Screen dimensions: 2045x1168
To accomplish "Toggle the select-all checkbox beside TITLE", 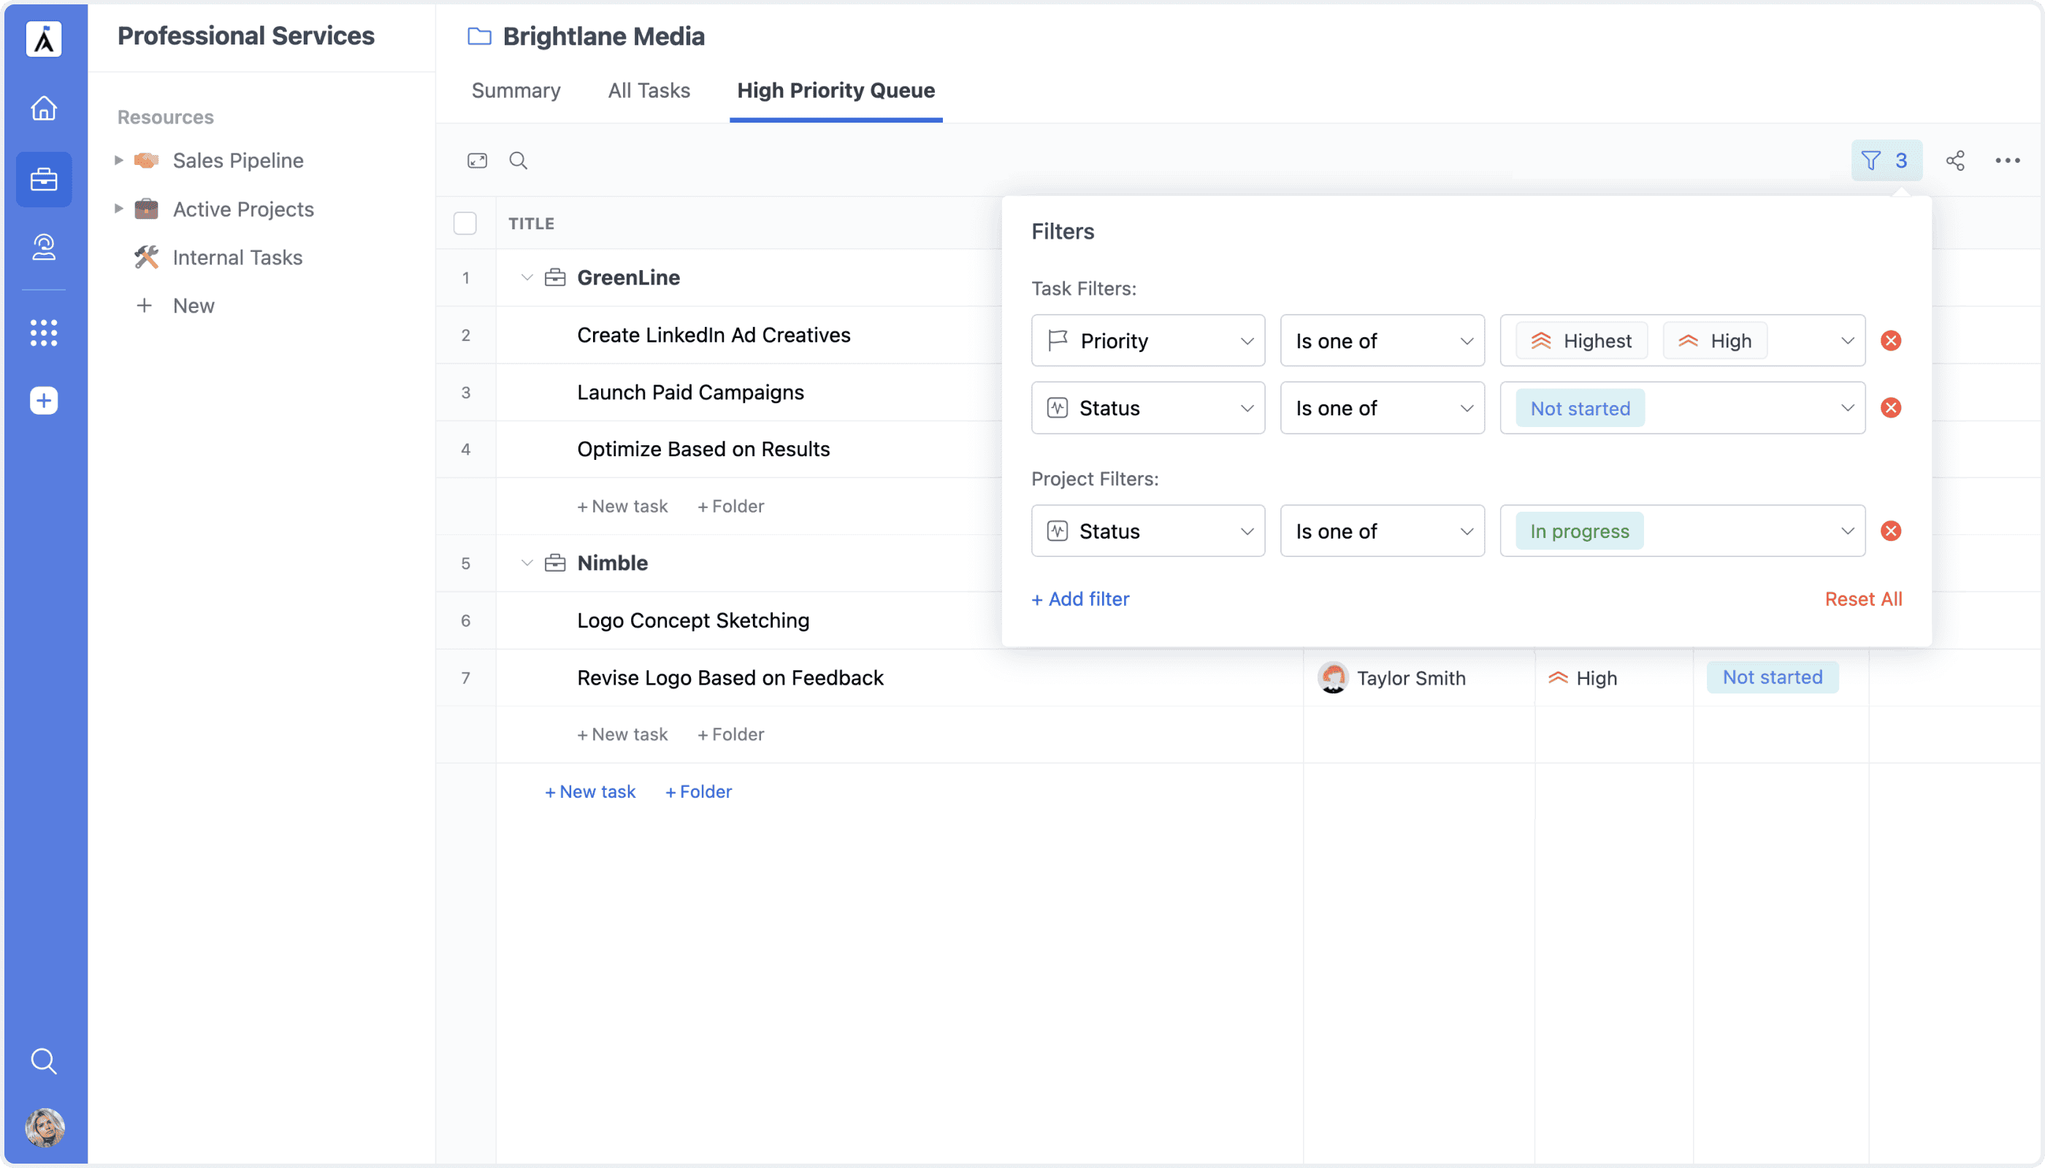I will (x=465, y=223).
